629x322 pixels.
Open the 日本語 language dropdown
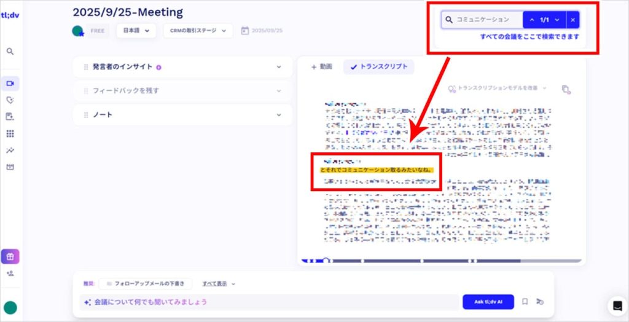136,31
